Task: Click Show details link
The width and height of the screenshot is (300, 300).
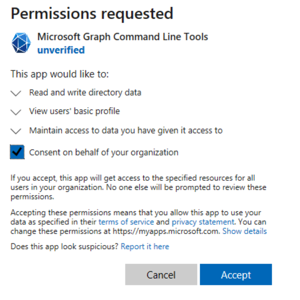Action: click(245, 231)
